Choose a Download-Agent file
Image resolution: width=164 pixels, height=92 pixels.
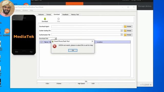coord(128,27)
